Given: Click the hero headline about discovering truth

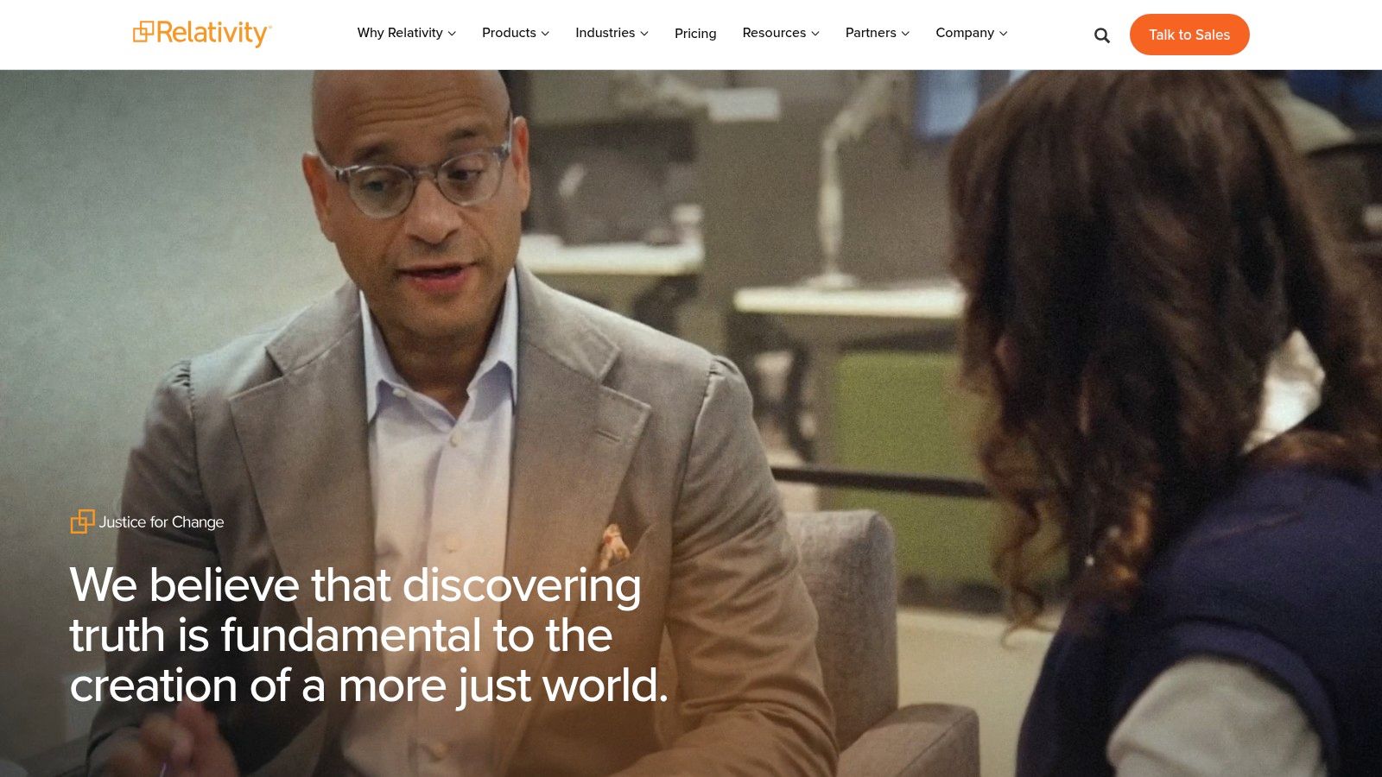Looking at the screenshot, I should (x=369, y=635).
